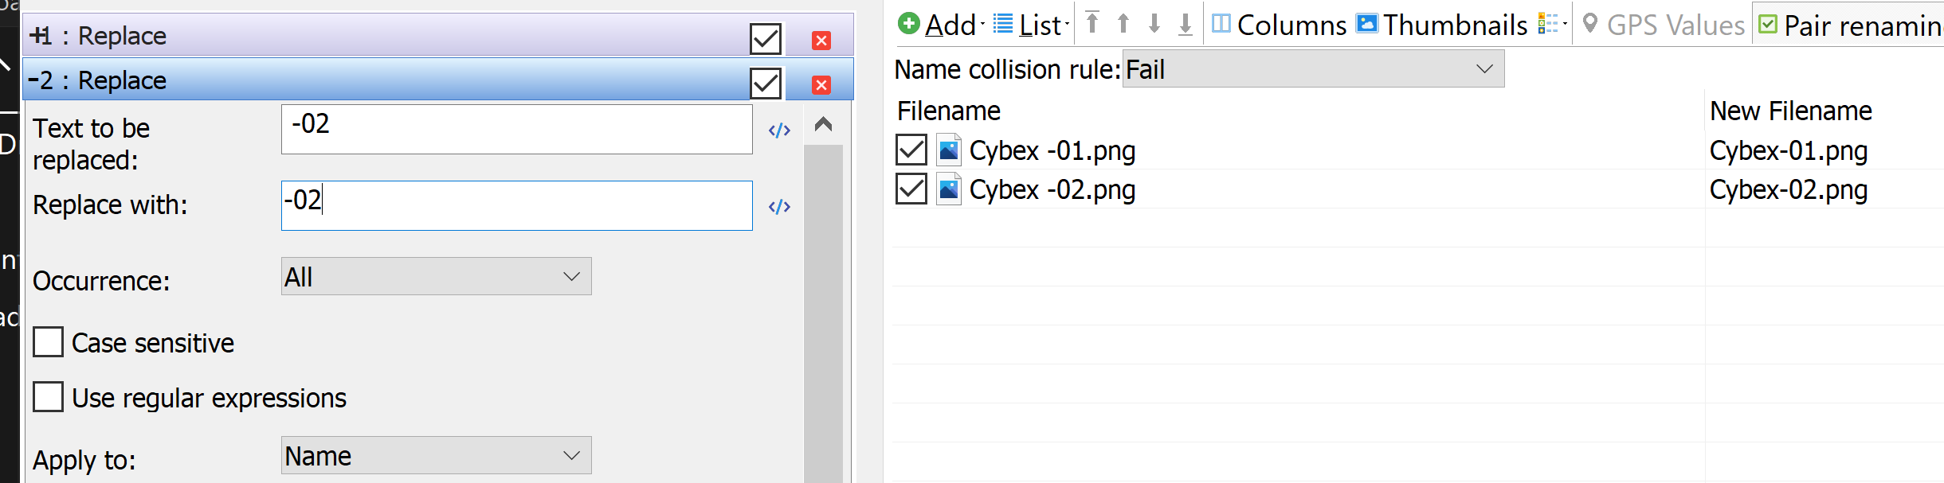Enable Use regular expressions checkbox

coord(48,396)
